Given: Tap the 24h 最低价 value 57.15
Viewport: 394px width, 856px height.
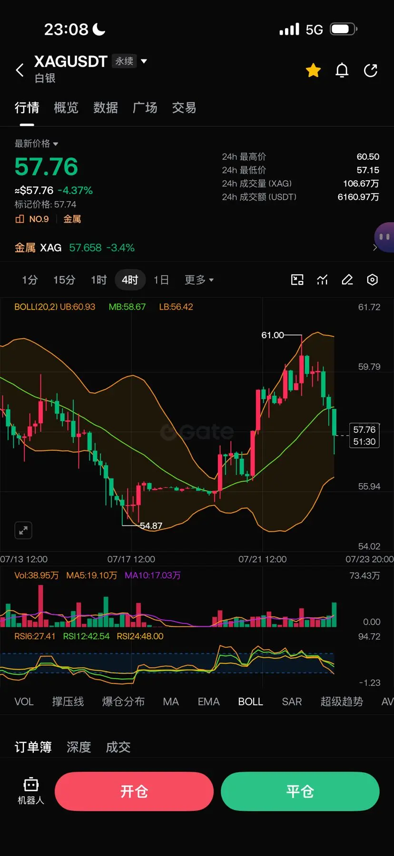Looking at the screenshot, I should (x=368, y=170).
